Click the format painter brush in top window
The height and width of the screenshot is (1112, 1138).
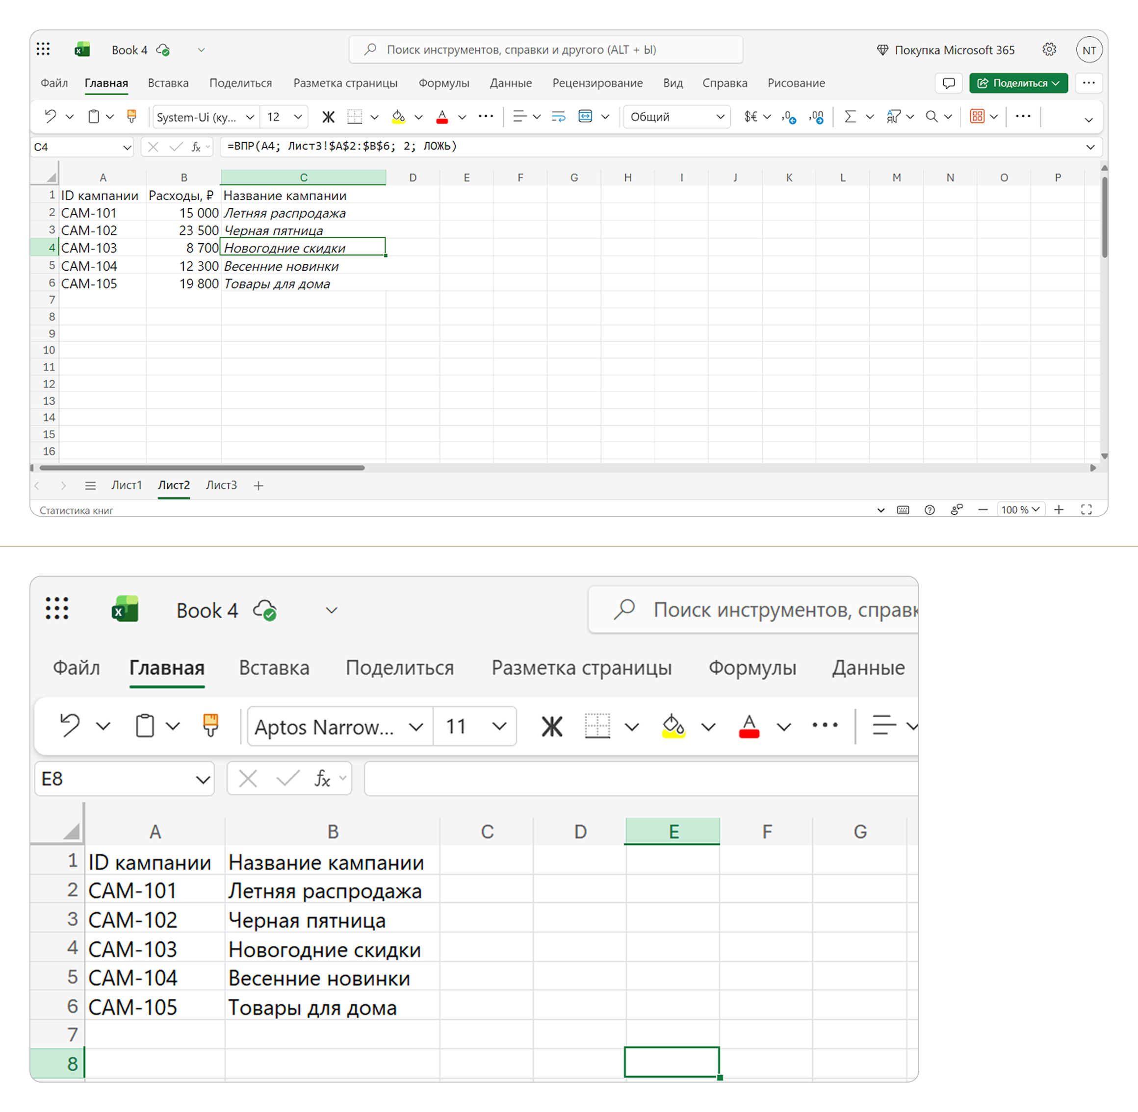coord(132,117)
